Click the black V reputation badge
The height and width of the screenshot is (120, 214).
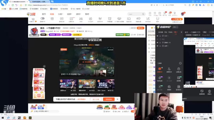click(x=44, y=35)
